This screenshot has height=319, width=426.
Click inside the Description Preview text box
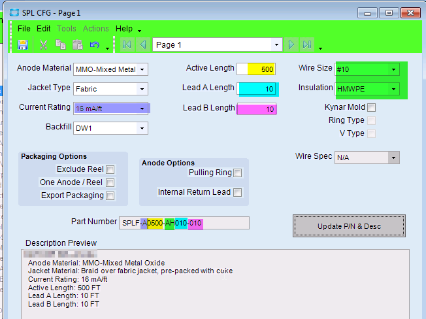pyautogui.click(x=215, y=284)
